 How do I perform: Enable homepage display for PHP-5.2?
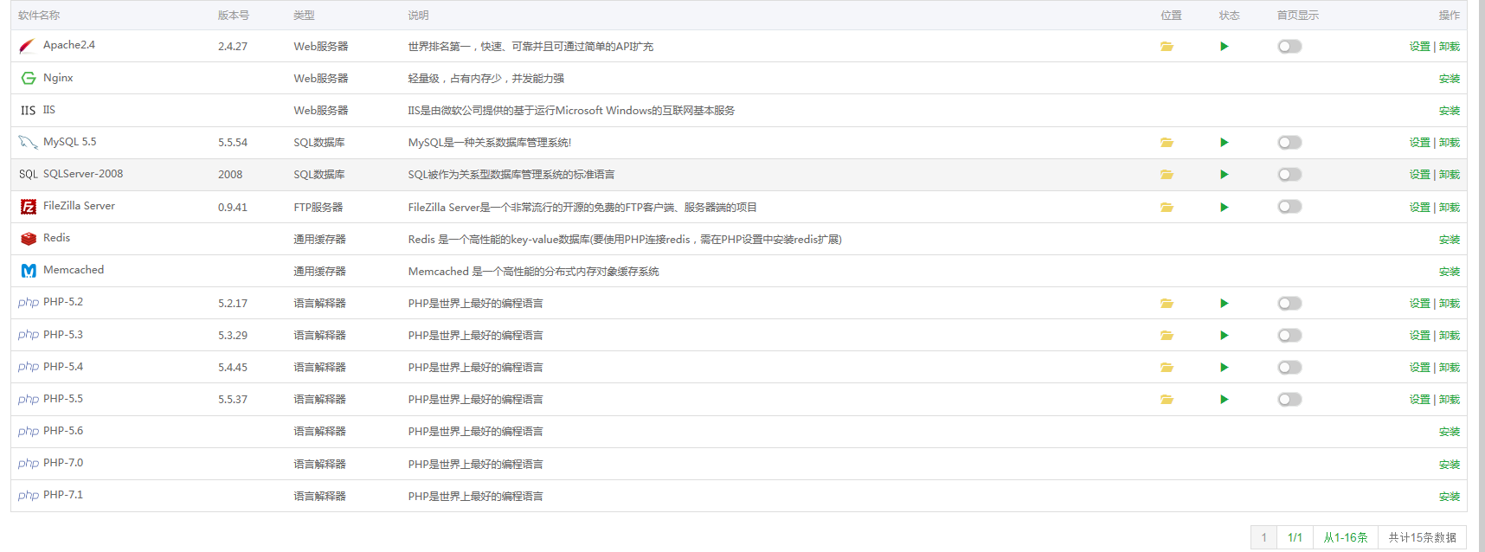(x=1289, y=304)
